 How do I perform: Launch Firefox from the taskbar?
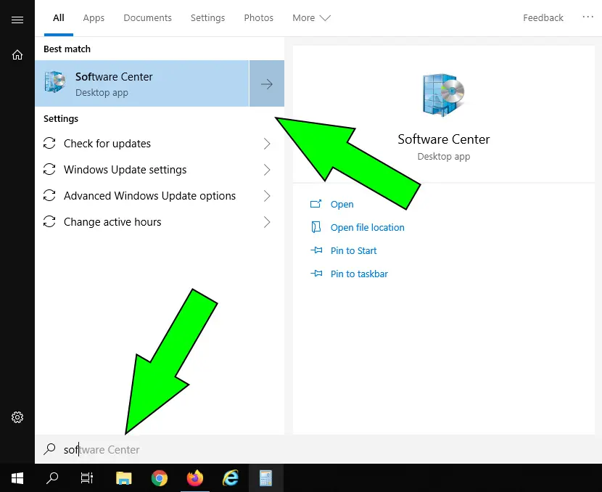click(195, 478)
